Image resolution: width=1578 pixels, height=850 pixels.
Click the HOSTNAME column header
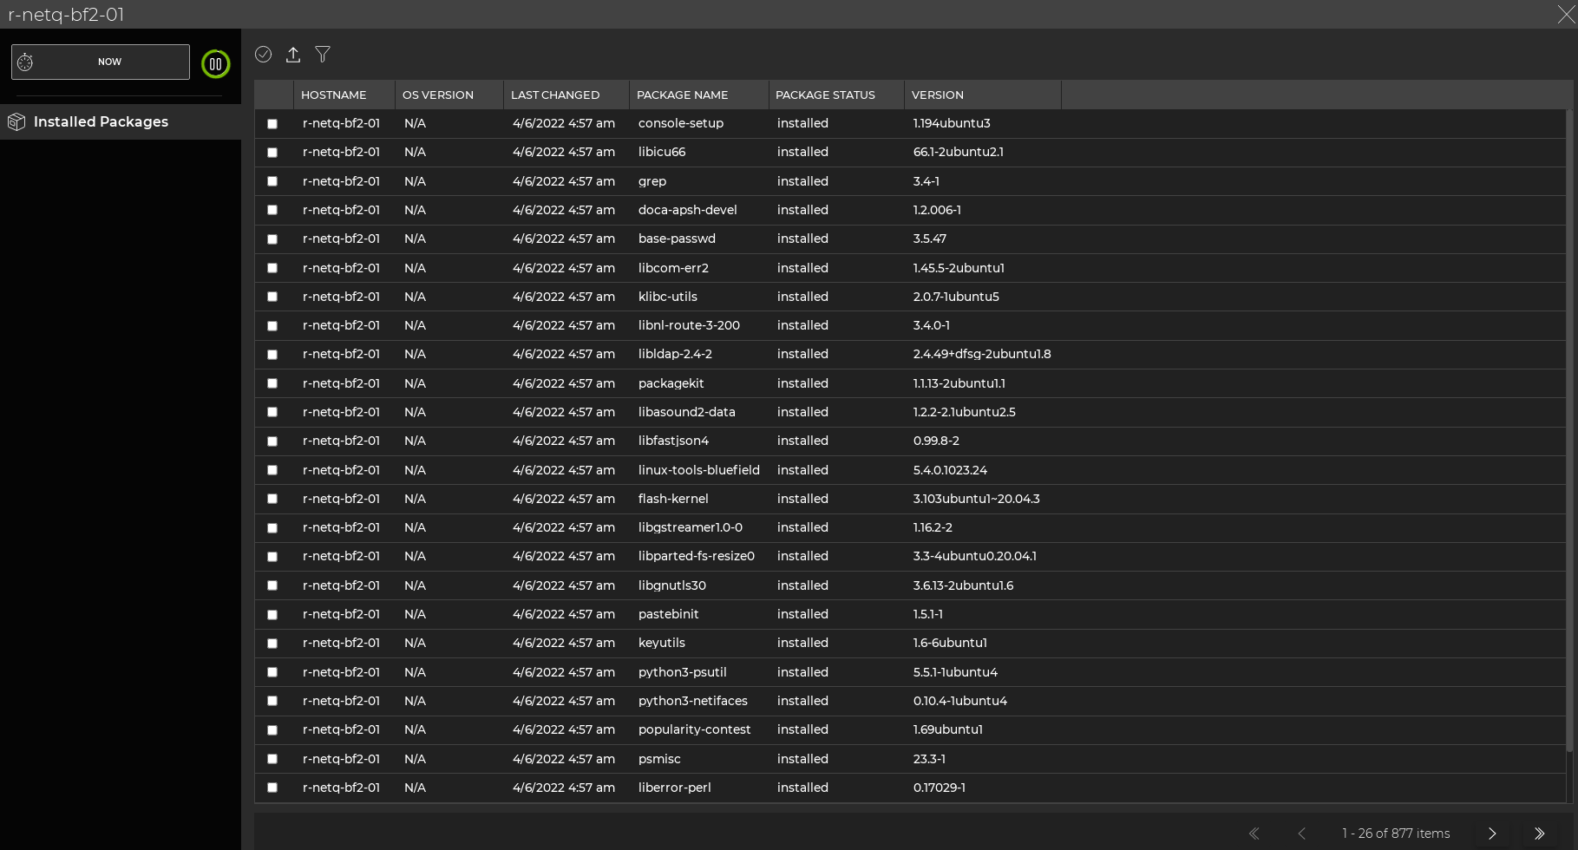click(x=333, y=95)
